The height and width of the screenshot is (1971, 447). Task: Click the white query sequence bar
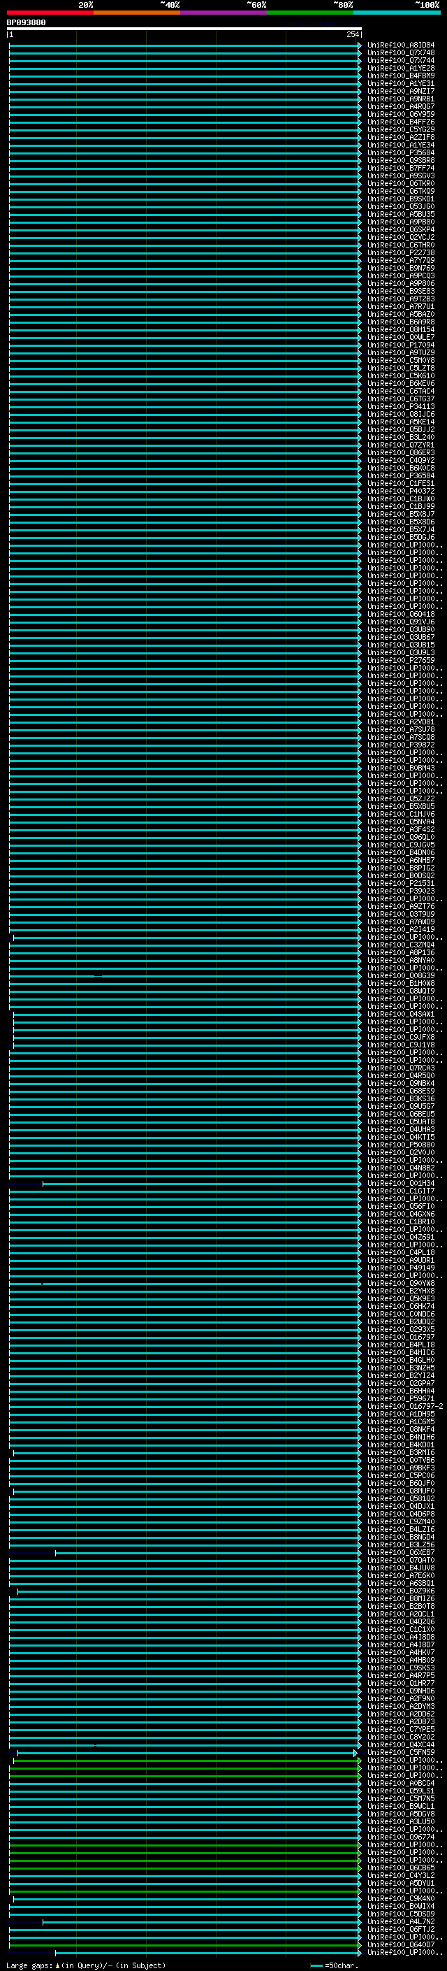(184, 28)
